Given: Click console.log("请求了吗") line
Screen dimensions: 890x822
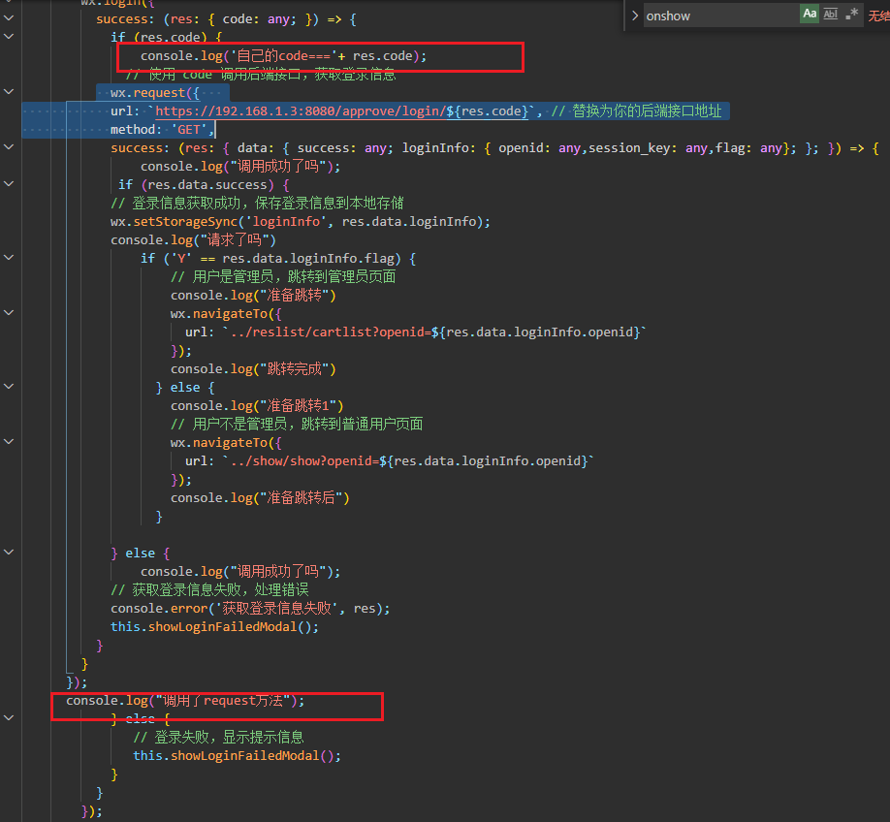Looking at the screenshot, I should [x=194, y=240].
